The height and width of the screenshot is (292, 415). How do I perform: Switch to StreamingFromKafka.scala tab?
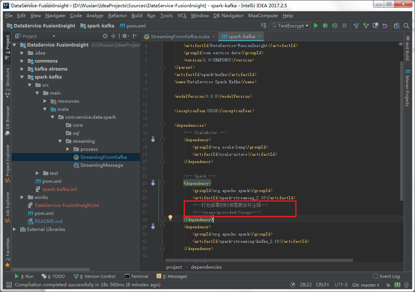pos(180,37)
